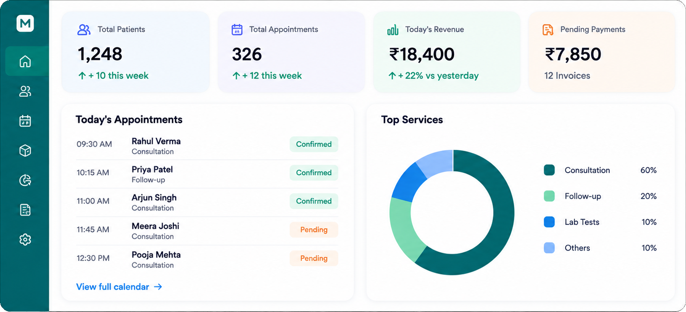Click the 12:30 PM appointment time
This screenshot has height=312, width=686.
pyautogui.click(x=93, y=258)
